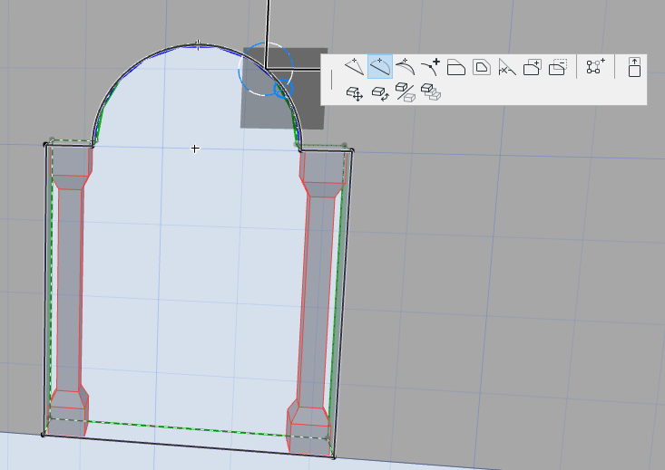Select the right column of the doorway
The height and width of the screenshot is (470, 665).
[316, 290]
